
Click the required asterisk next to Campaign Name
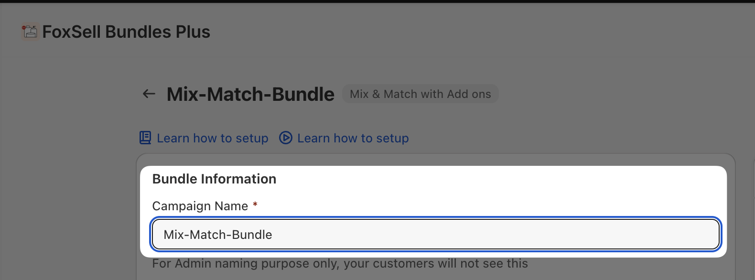click(x=255, y=205)
